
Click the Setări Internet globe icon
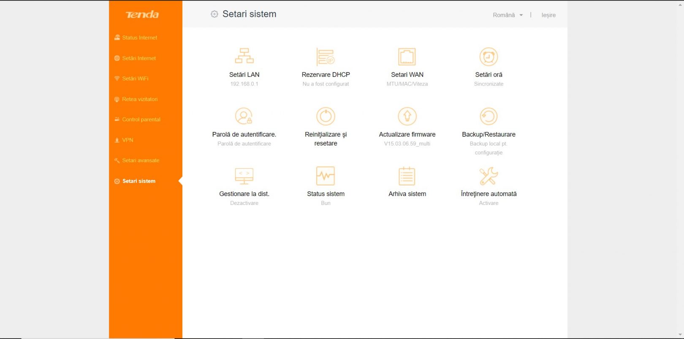pyautogui.click(x=117, y=58)
